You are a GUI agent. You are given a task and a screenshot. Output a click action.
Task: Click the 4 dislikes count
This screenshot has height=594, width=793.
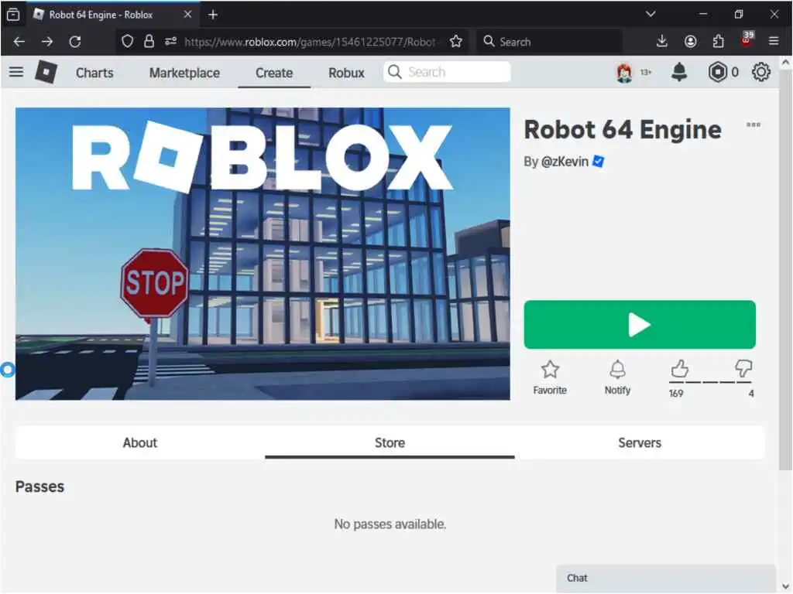click(751, 394)
